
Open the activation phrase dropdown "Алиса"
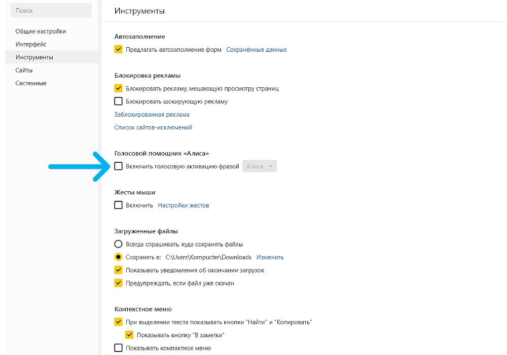(x=259, y=166)
